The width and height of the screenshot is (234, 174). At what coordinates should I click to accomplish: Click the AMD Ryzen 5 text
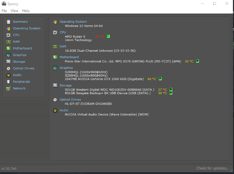[x=75, y=37]
